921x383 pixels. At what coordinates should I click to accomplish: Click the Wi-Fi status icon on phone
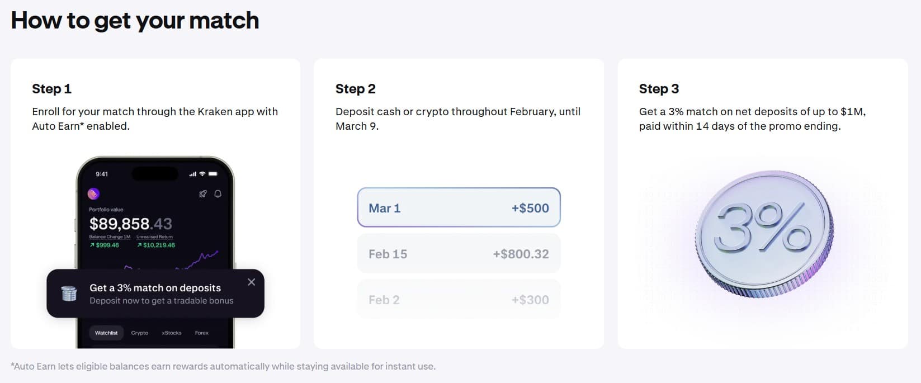[202, 174]
